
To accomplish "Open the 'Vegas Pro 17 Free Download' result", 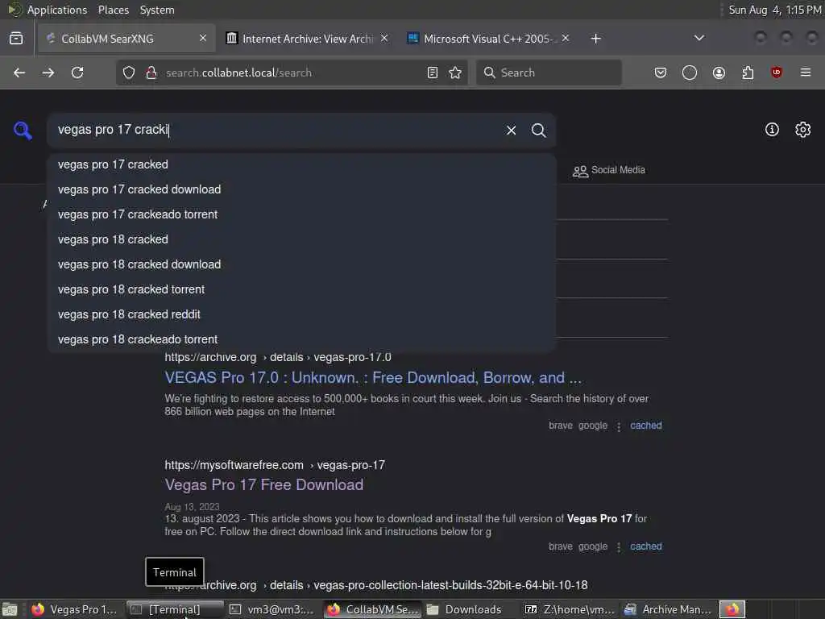I will pos(264,484).
